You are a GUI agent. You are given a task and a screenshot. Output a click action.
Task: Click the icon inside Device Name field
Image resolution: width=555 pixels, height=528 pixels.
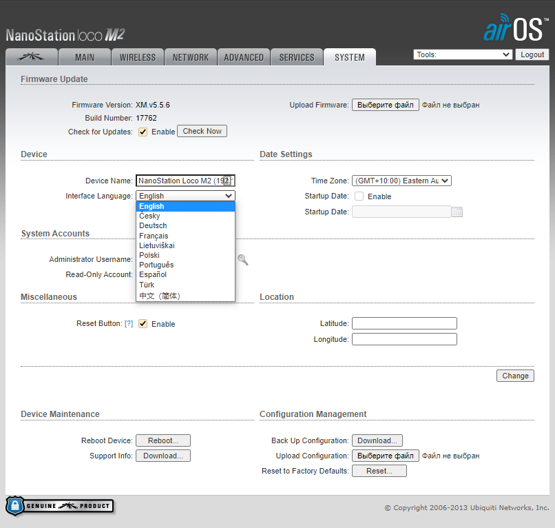(227, 181)
